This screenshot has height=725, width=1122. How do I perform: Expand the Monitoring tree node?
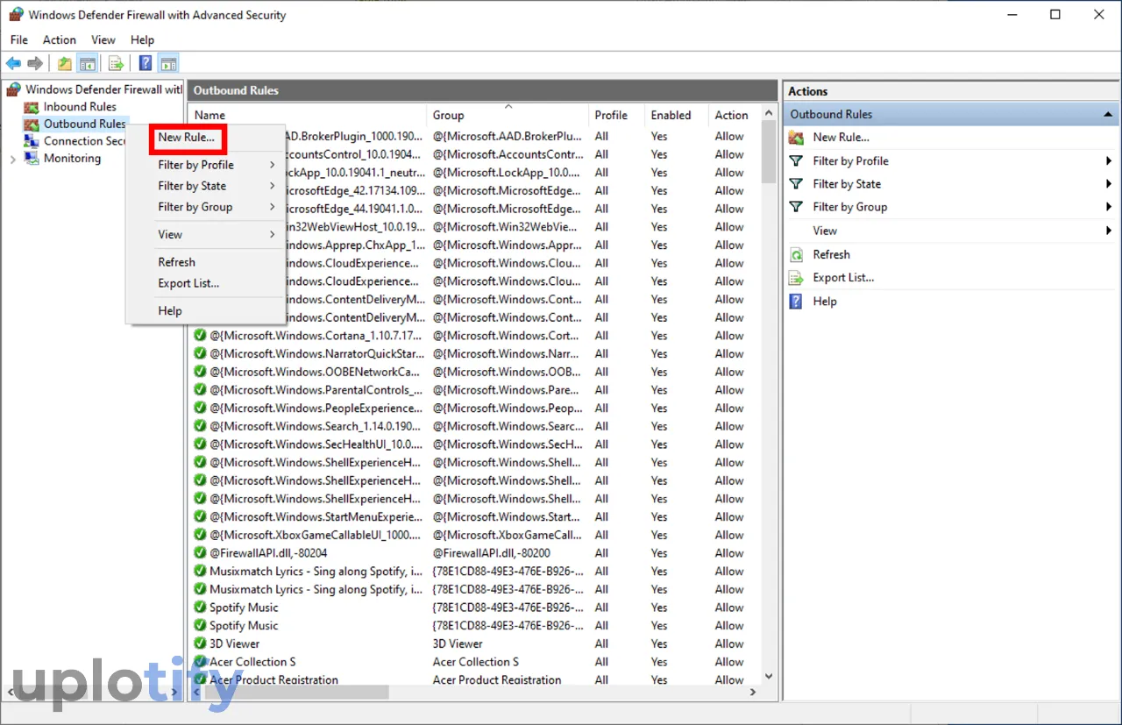(x=12, y=160)
